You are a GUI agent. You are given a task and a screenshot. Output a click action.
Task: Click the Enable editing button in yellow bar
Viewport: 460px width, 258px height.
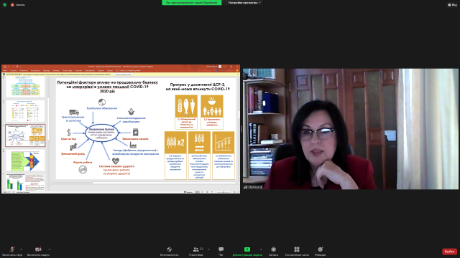click(123, 75)
